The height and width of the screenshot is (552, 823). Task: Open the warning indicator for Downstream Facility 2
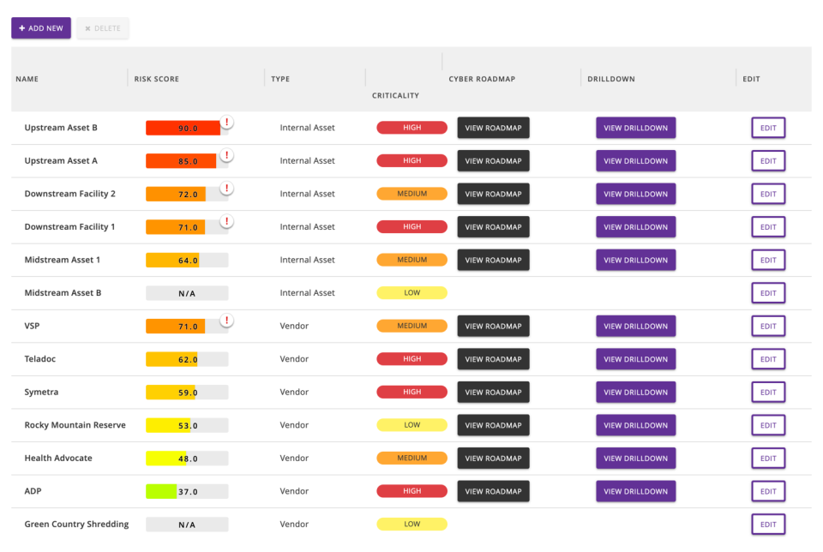(x=226, y=189)
